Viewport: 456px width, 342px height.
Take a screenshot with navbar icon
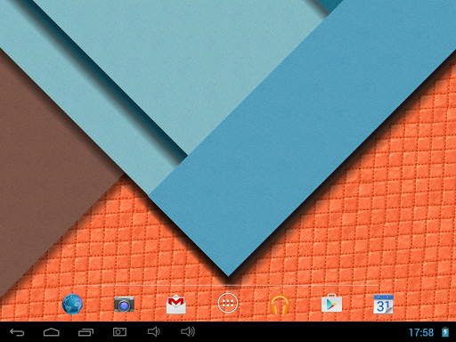pos(119,332)
